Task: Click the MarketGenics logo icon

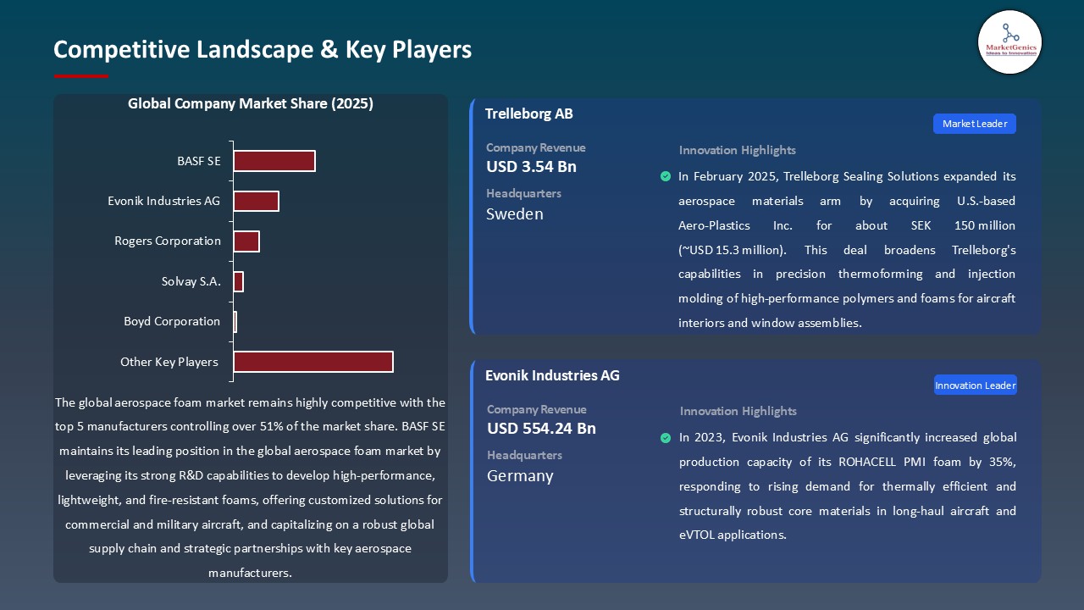Action: click(1009, 42)
